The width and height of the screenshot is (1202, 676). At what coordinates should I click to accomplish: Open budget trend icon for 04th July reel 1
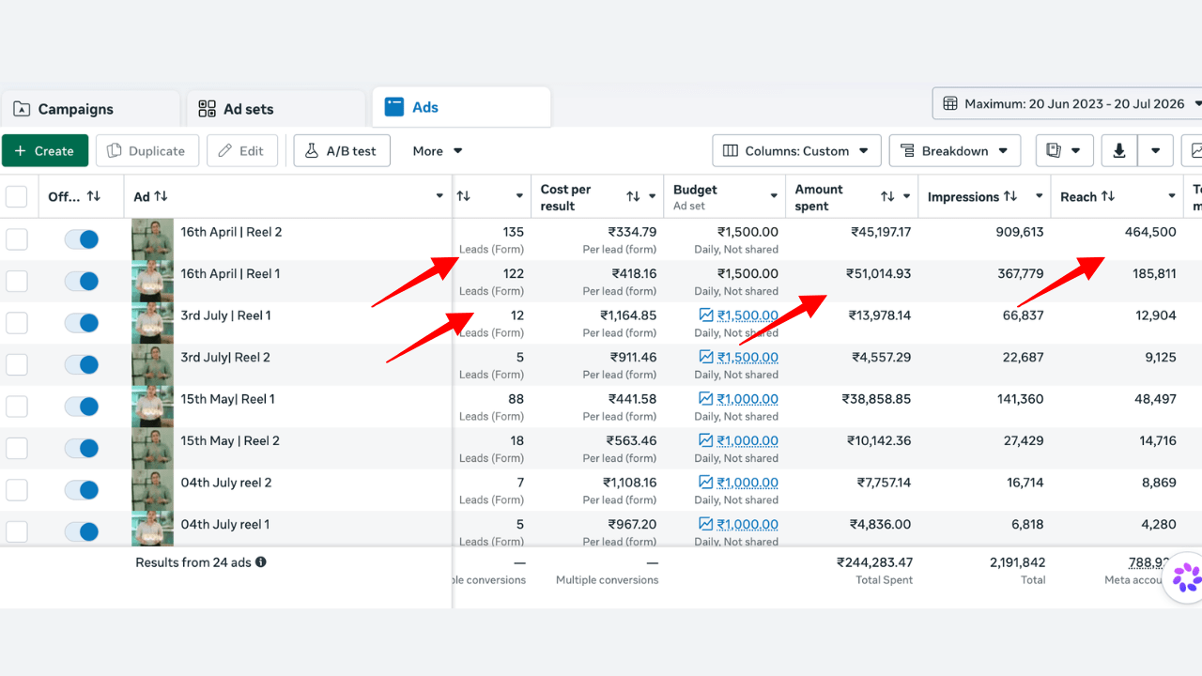(x=706, y=524)
